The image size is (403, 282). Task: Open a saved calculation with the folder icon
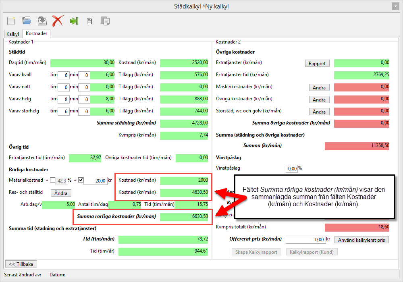[27, 21]
